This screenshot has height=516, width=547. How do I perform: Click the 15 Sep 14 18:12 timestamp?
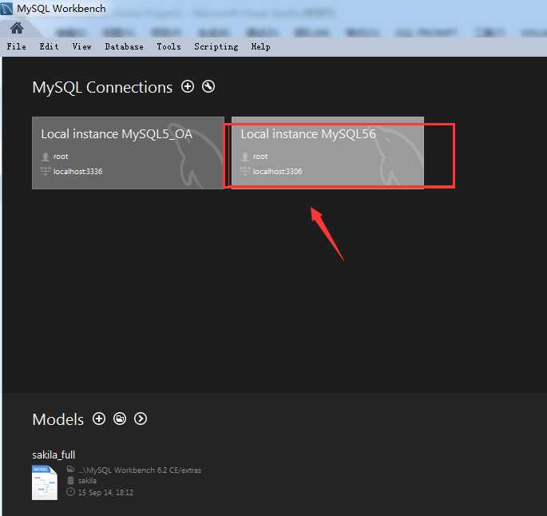point(105,492)
